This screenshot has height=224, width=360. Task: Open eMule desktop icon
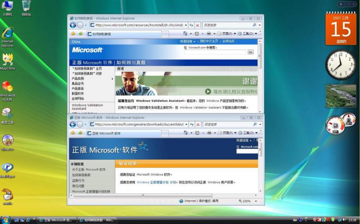point(8,197)
